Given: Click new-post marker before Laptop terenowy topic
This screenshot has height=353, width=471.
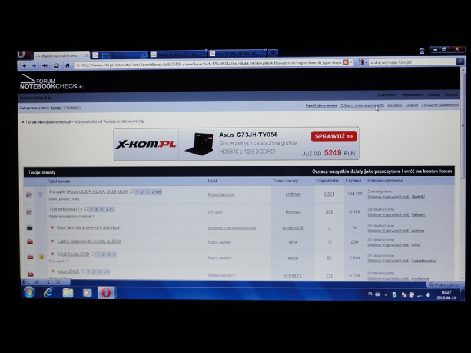Looking at the screenshot, I should tap(52, 241).
